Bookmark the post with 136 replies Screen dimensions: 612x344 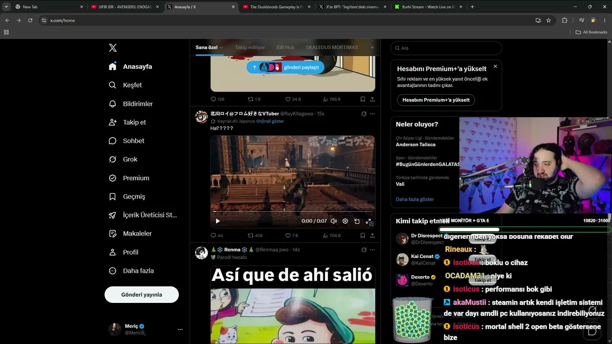(x=362, y=99)
